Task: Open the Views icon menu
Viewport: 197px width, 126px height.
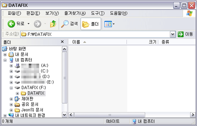Action: point(109,24)
